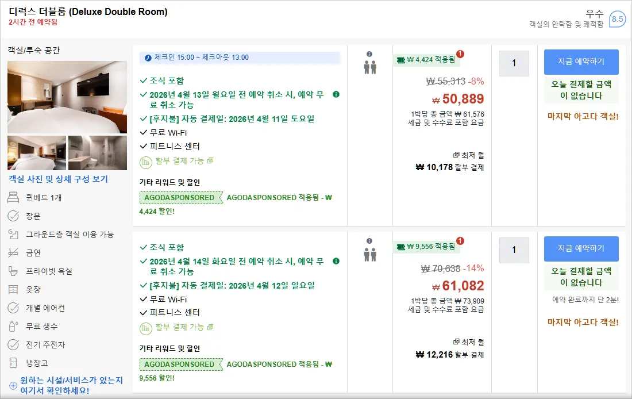This screenshot has height=399, width=632.
Task: Open room quantity selector for ₩61,082 offer
Action: (x=514, y=250)
